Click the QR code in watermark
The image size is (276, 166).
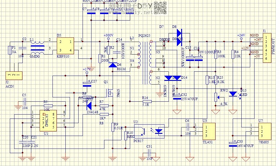coord(160,8)
